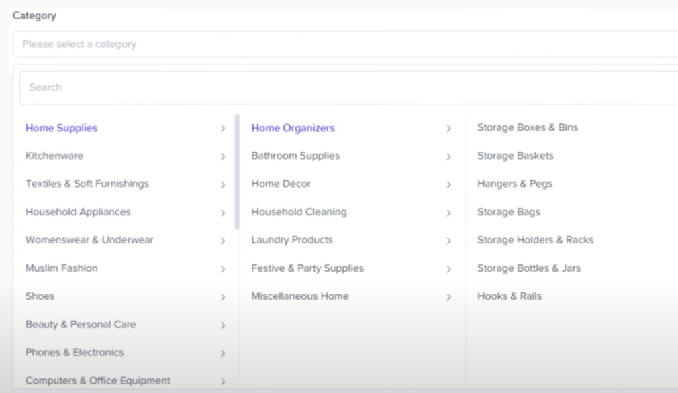The width and height of the screenshot is (678, 393).
Task: Expand the chevron next to Home Supplies
Action: 223,129
